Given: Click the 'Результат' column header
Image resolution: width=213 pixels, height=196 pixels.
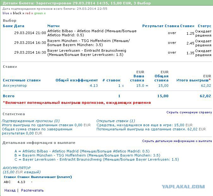Looking at the screenshot, I should pos(153,26).
